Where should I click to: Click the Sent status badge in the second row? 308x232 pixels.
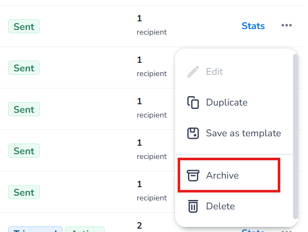pyautogui.click(x=24, y=68)
